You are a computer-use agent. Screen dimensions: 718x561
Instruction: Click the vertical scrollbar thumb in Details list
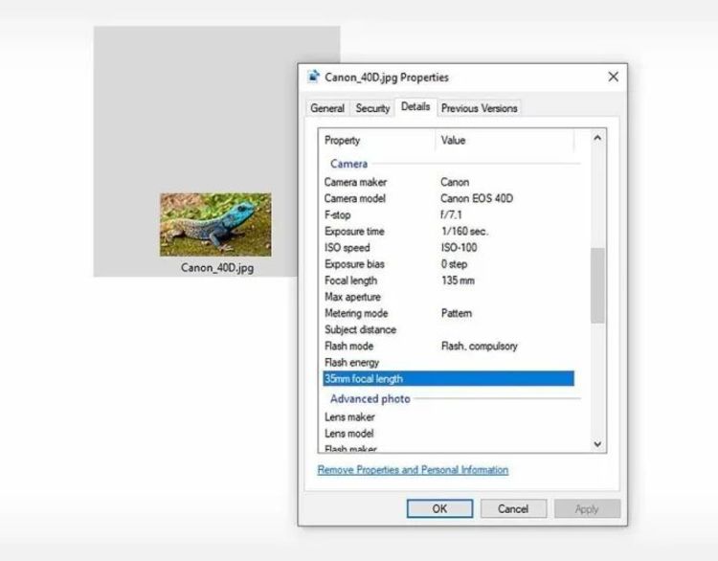(597, 285)
